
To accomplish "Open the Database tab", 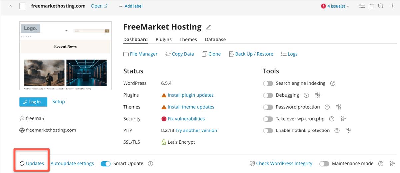I will pyautogui.click(x=215, y=39).
